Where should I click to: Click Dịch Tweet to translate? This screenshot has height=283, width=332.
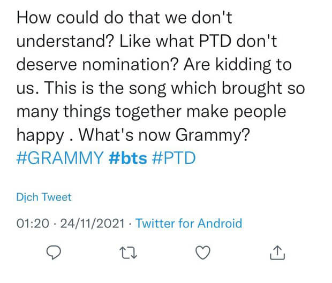[44, 197]
